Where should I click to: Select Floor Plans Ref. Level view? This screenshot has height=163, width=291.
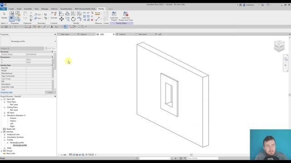click(14, 105)
